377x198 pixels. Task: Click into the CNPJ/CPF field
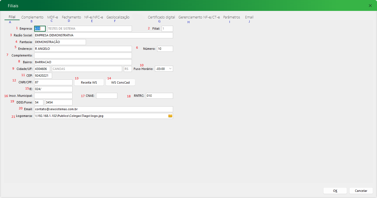click(x=53, y=82)
